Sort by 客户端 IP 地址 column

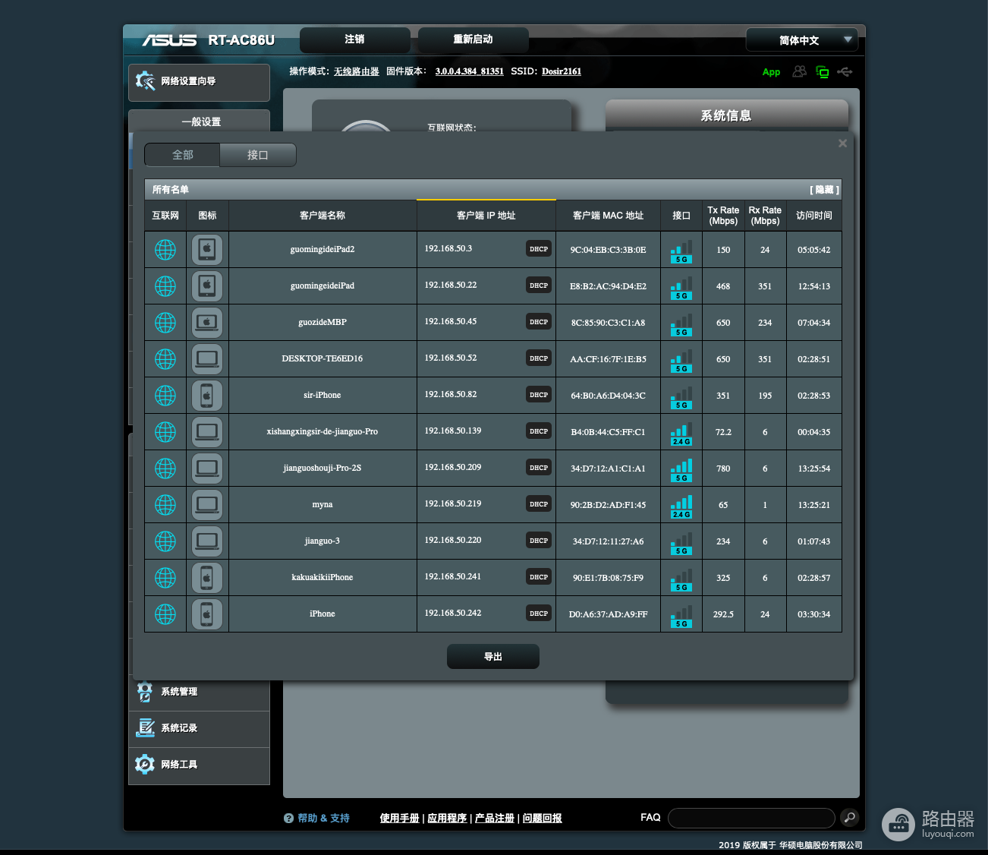(x=486, y=216)
